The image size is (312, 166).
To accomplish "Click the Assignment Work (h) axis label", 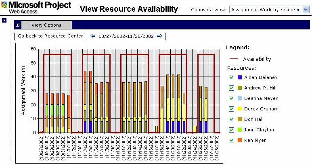I will pyautogui.click(x=23, y=91).
